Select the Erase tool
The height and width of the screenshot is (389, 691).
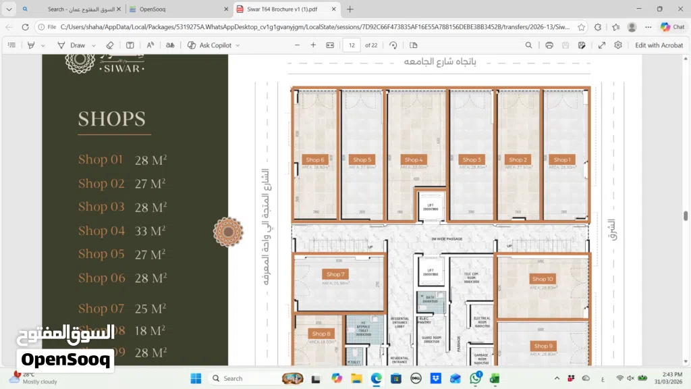point(110,45)
